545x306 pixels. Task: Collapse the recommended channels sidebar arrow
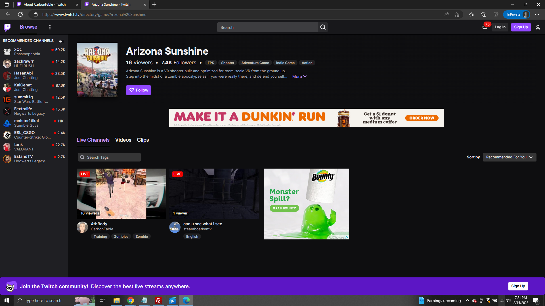pyautogui.click(x=61, y=41)
